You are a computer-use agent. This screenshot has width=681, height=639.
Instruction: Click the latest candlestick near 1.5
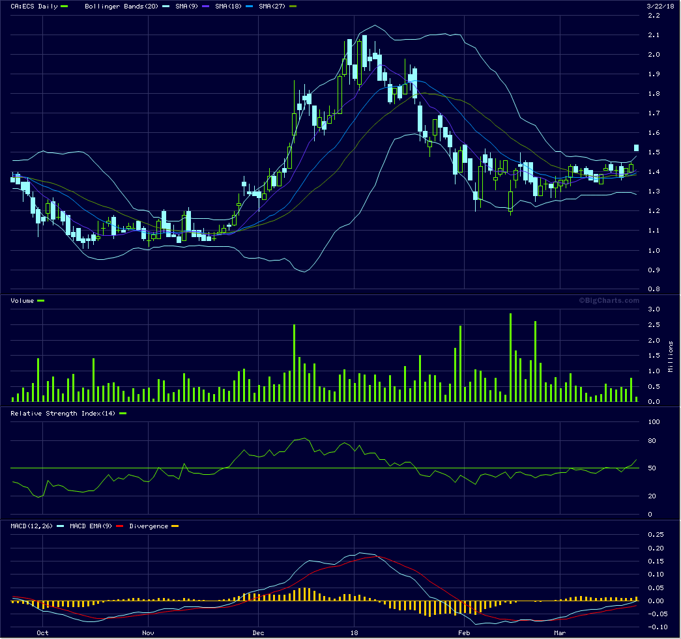636,148
